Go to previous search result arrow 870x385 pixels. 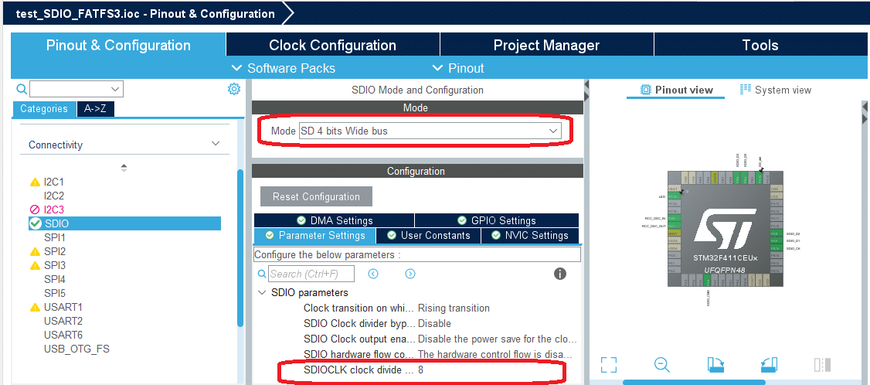tap(373, 274)
